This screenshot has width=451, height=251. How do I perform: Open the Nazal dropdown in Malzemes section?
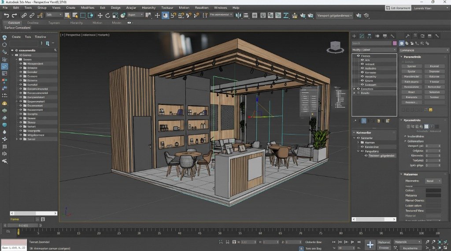[x=433, y=181]
